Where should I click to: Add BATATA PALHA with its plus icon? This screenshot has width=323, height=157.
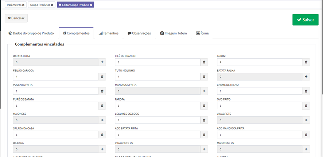(x=306, y=77)
